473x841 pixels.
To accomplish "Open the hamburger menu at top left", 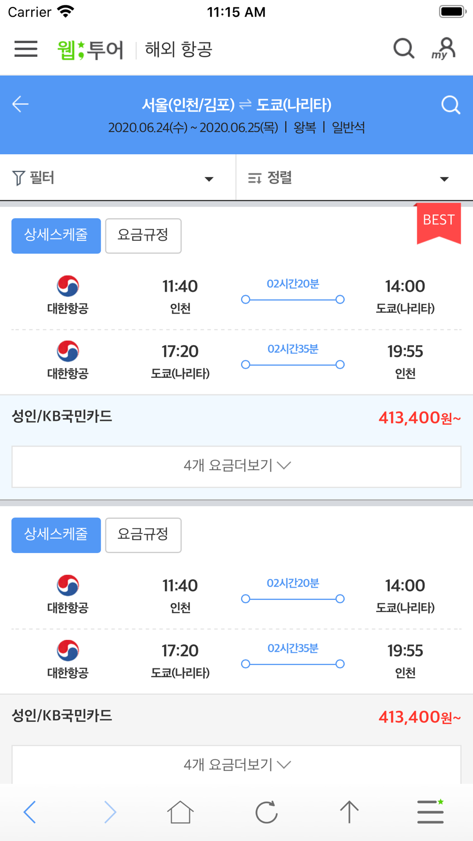I will pos(26,49).
